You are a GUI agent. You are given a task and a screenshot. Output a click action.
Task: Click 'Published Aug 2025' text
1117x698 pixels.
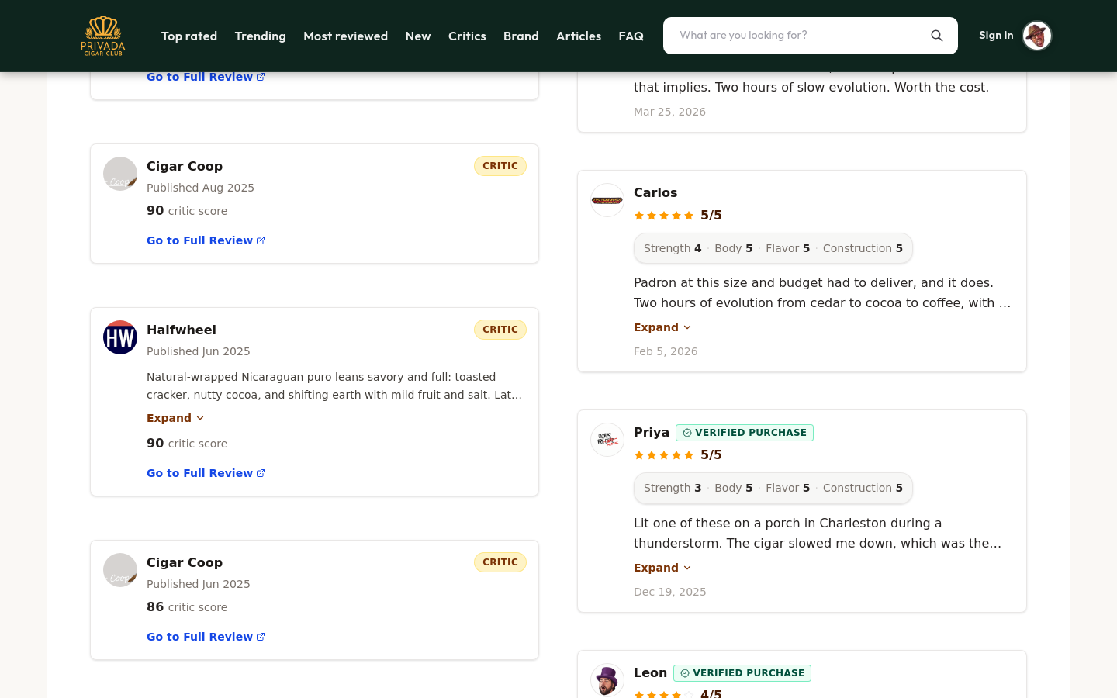click(x=200, y=188)
